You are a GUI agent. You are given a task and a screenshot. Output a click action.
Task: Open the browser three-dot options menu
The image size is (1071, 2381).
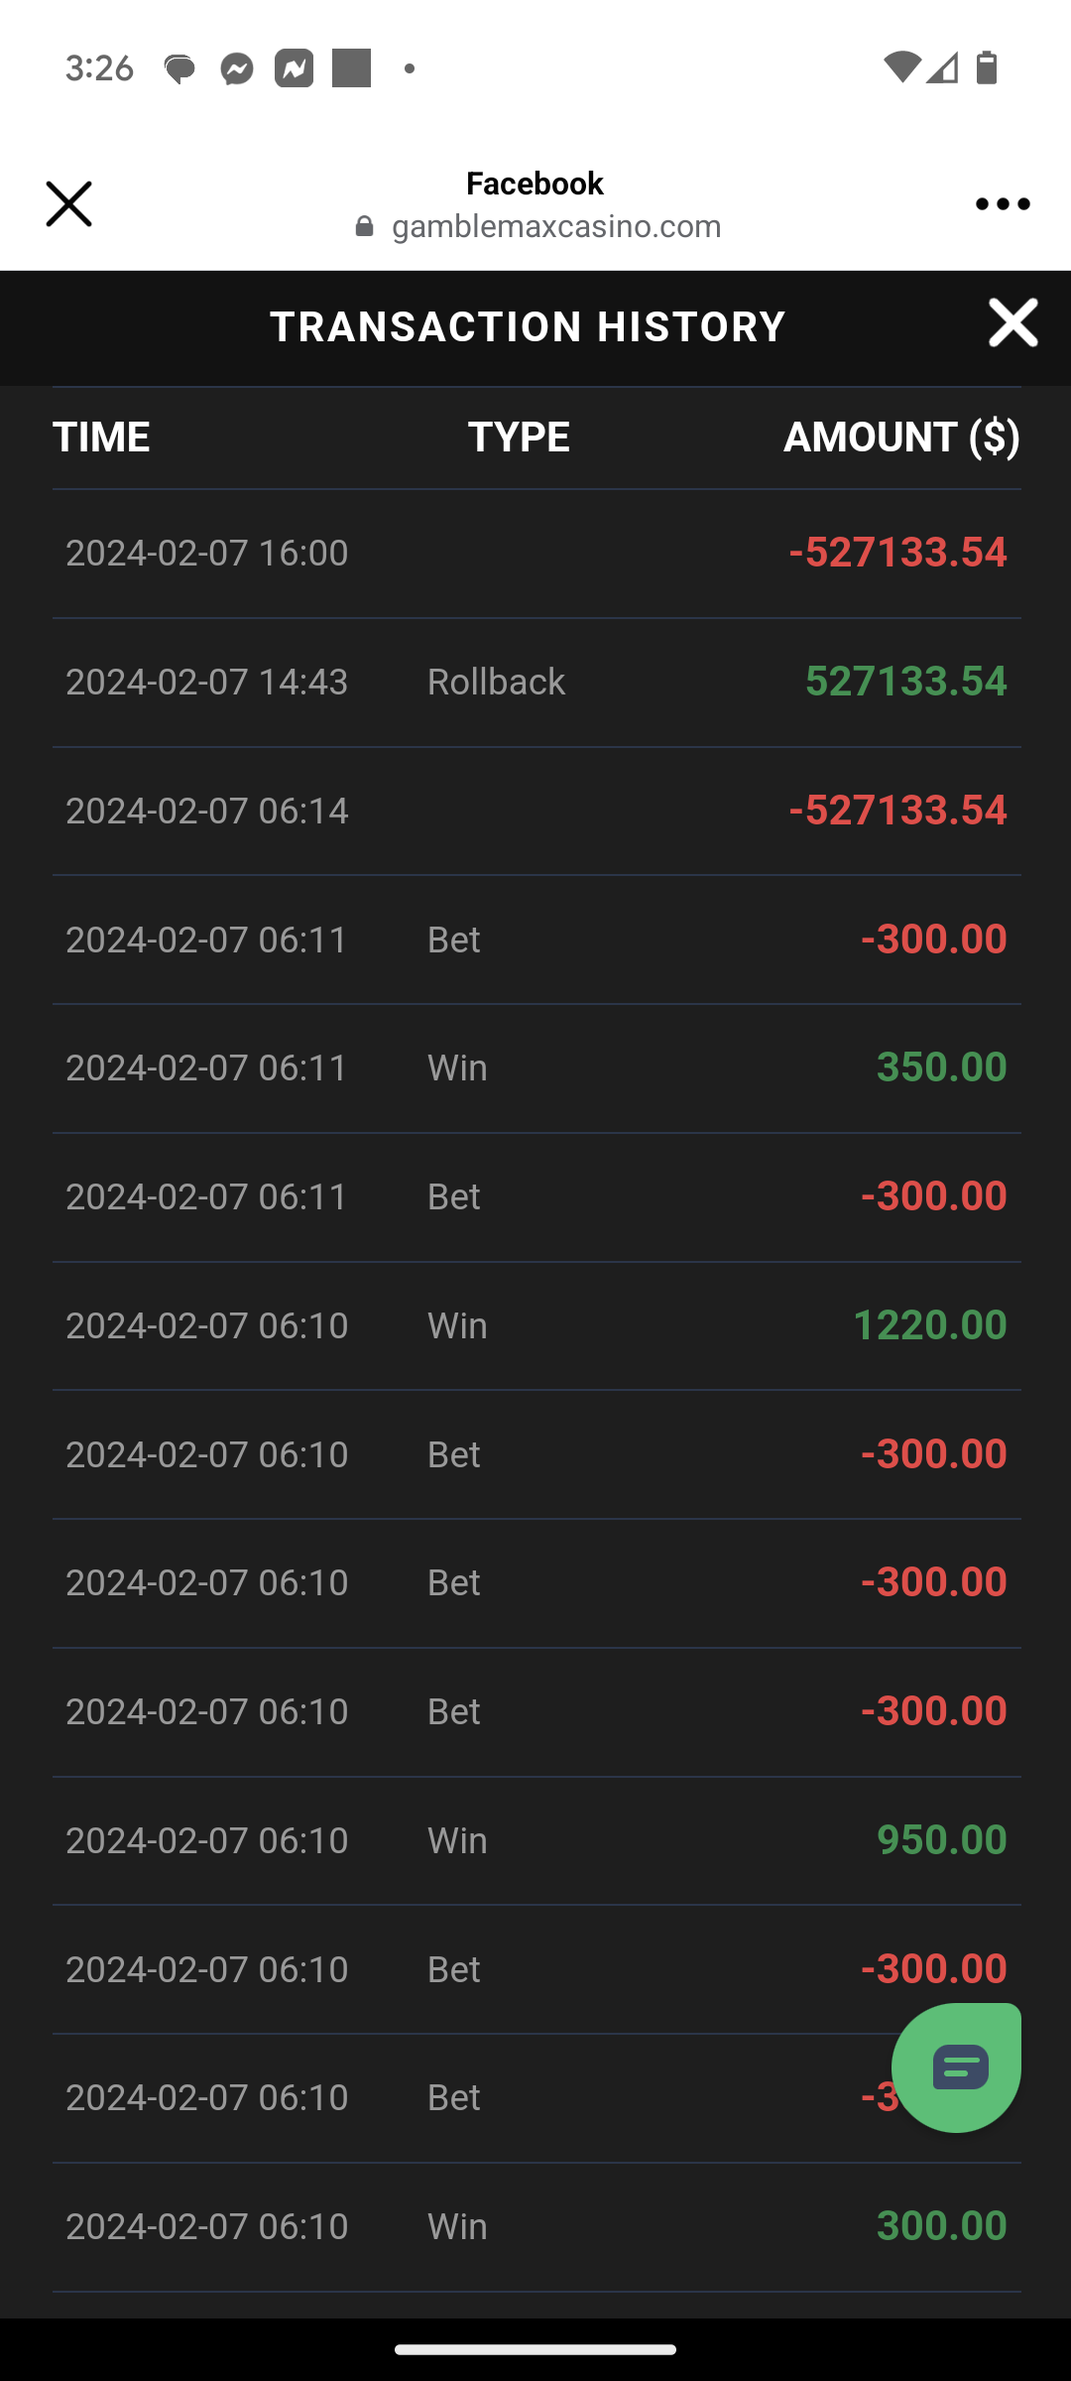click(1002, 204)
